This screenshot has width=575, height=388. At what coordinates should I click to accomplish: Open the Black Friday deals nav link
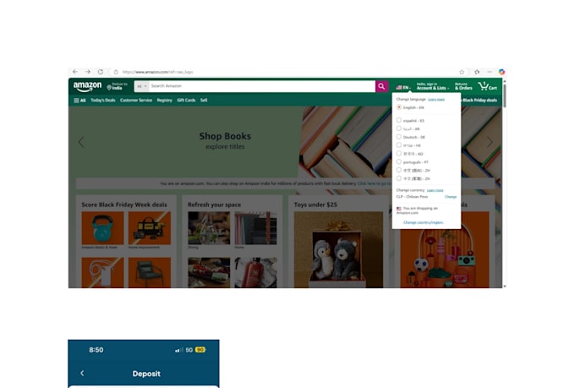pos(479,100)
